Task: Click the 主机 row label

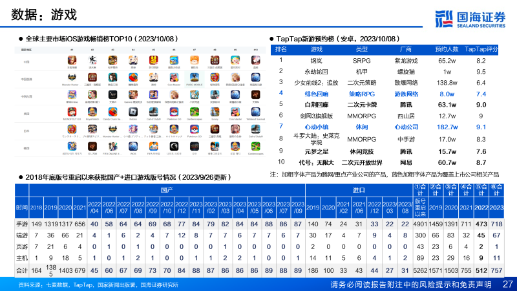Action: click(x=22, y=258)
